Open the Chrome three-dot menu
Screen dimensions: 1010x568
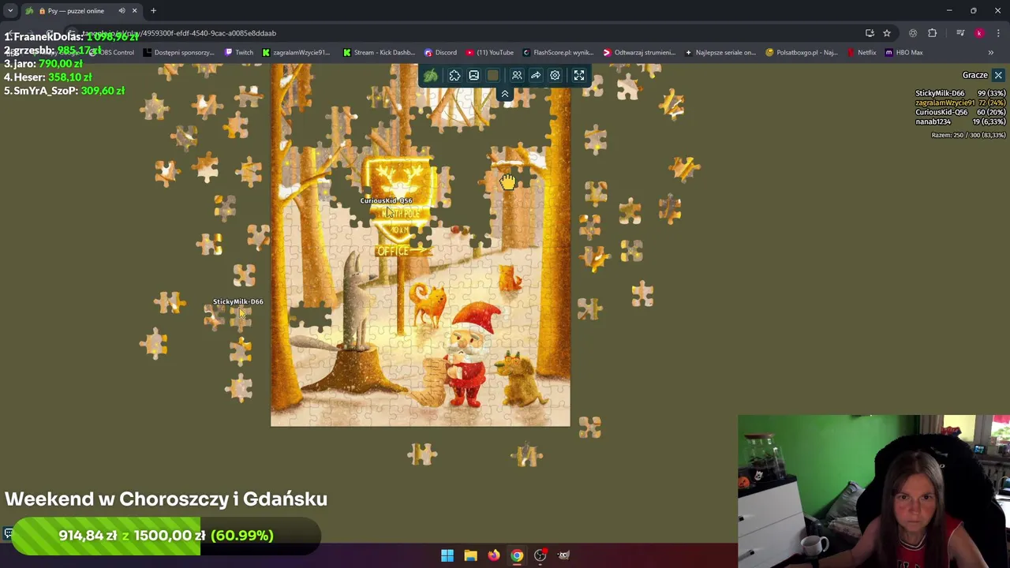tap(998, 33)
